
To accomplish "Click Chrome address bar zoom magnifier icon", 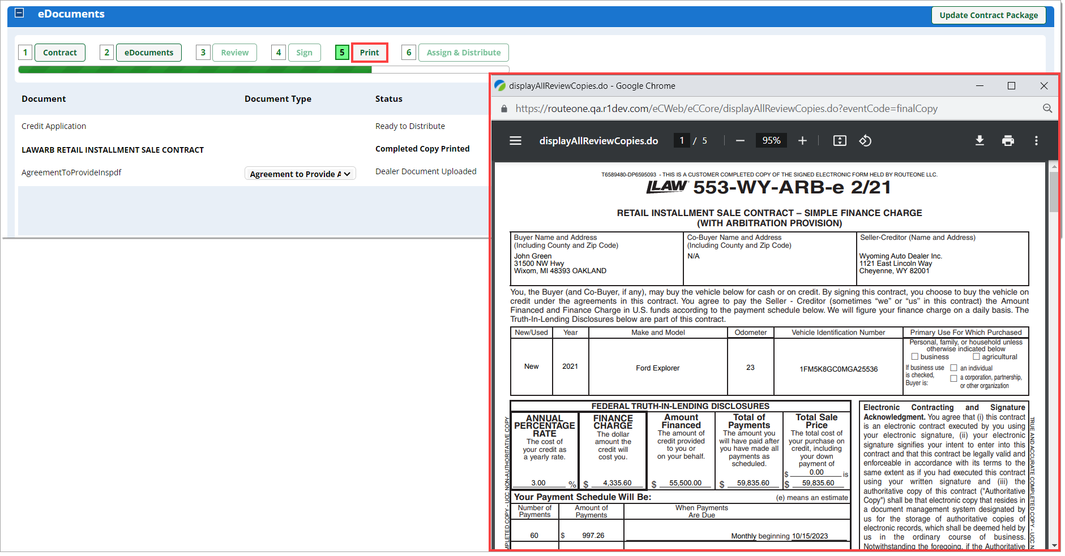I will coord(1047,109).
